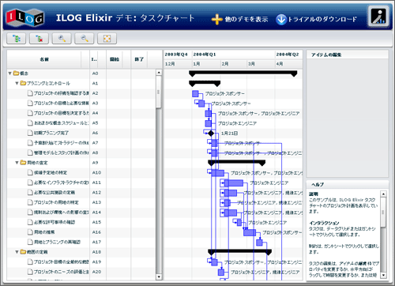
Task: Click the fit-to-view toolbar icon
Action: point(107,39)
